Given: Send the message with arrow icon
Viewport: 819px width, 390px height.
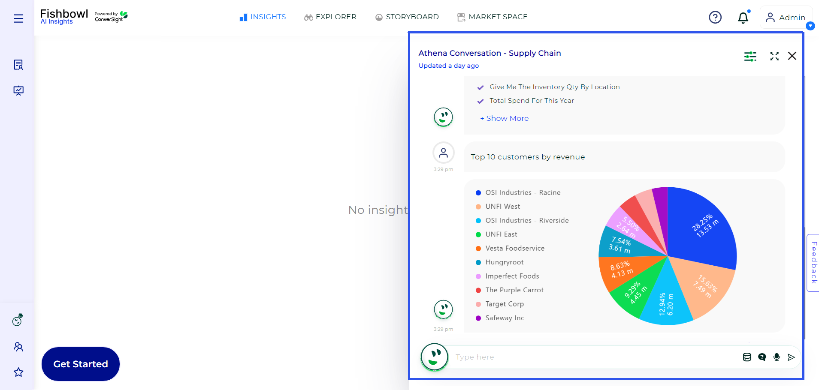Looking at the screenshot, I should pyautogui.click(x=792, y=357).
